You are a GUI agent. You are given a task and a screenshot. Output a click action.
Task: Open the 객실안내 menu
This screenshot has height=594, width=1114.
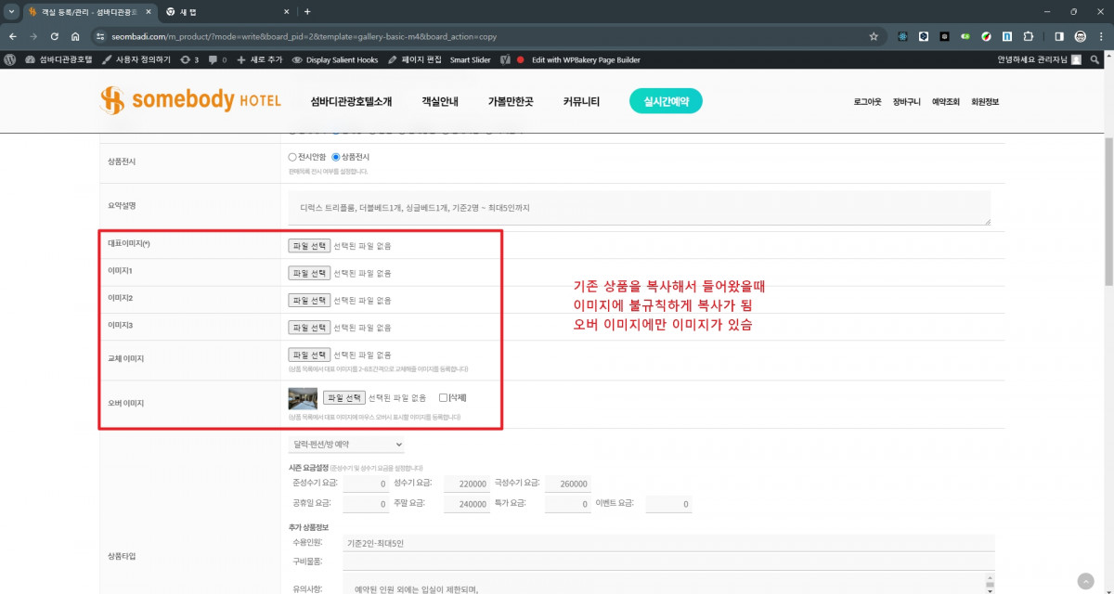tap(439, 101)
